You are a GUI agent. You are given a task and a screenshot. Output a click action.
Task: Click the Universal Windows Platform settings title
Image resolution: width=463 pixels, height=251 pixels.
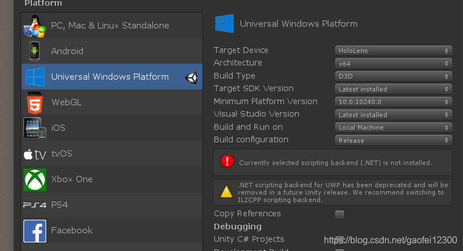(299, 24)
